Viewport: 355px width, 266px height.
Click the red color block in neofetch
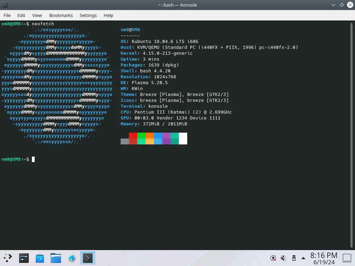tap(133, 139)
